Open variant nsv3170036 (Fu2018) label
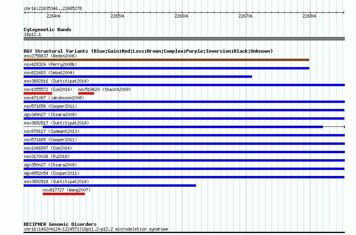 [x=47, y=156]
